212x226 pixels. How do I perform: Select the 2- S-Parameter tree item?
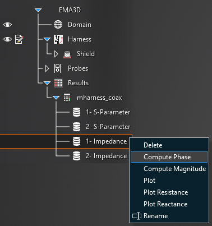[108, 127]
